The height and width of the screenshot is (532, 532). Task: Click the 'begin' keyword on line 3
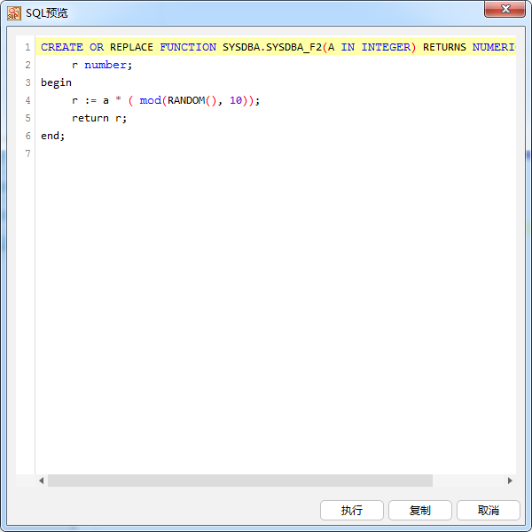[x=57, y=82]
